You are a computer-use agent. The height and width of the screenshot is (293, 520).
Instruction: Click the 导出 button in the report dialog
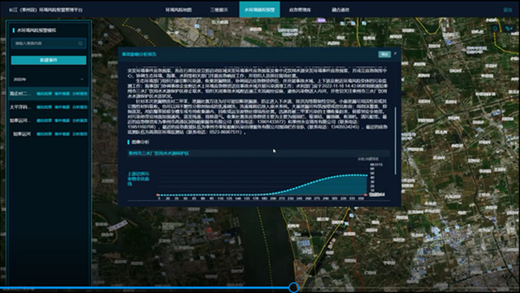click(384, 54)
